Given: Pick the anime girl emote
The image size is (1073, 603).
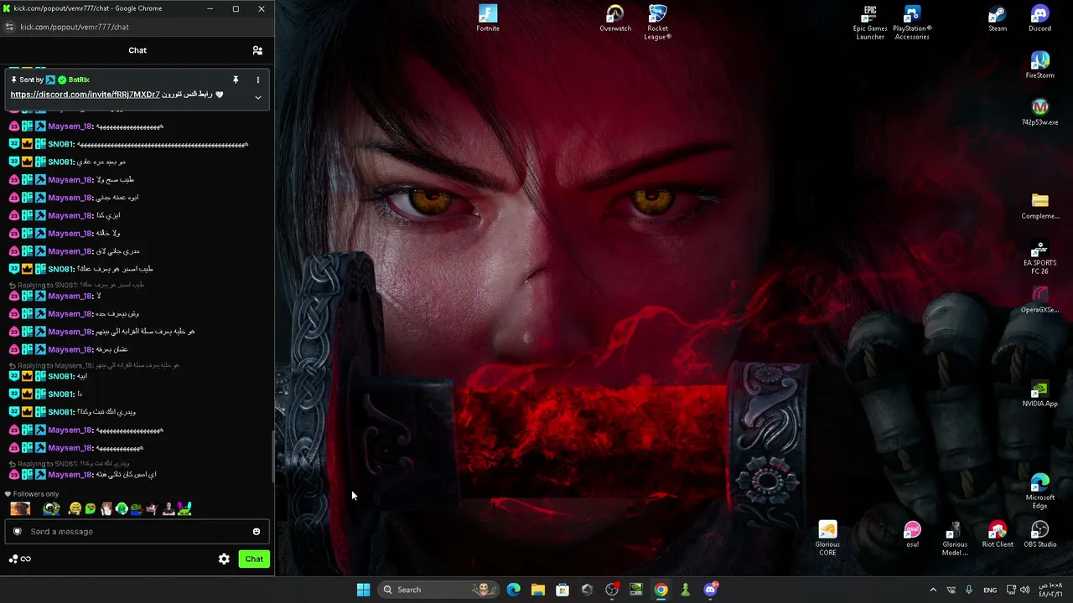Looking at the screenshot, I should click(x=106, y=508).
